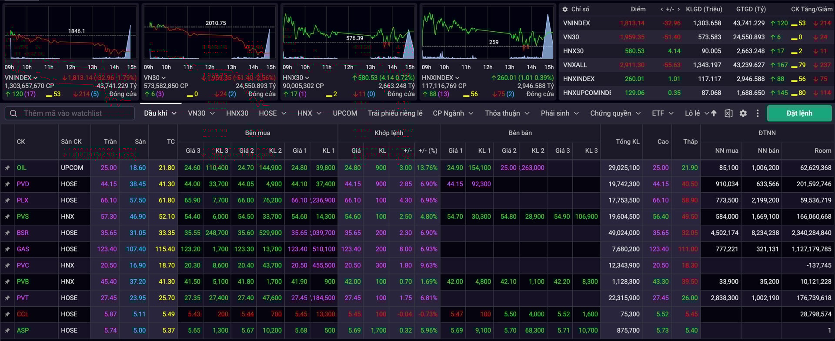Click the search magnifier icon in watchlist box
Image resolution: width=835 pixels, height=341 pixels.
click(x=13, y=113)
